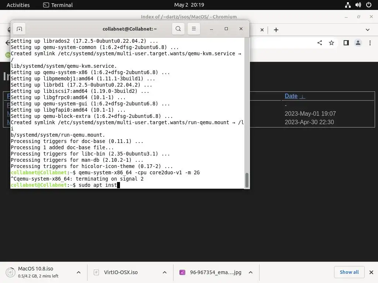
Task: Click 'Processing triggers for man-db' line
Action: [77, 160]
